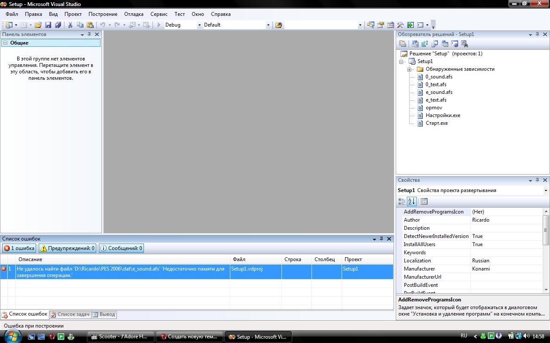Select the Manufacturer property value Konami
The height and width of the screenshot is (343, 550).
pyautogui.click(x=481, y=269)
